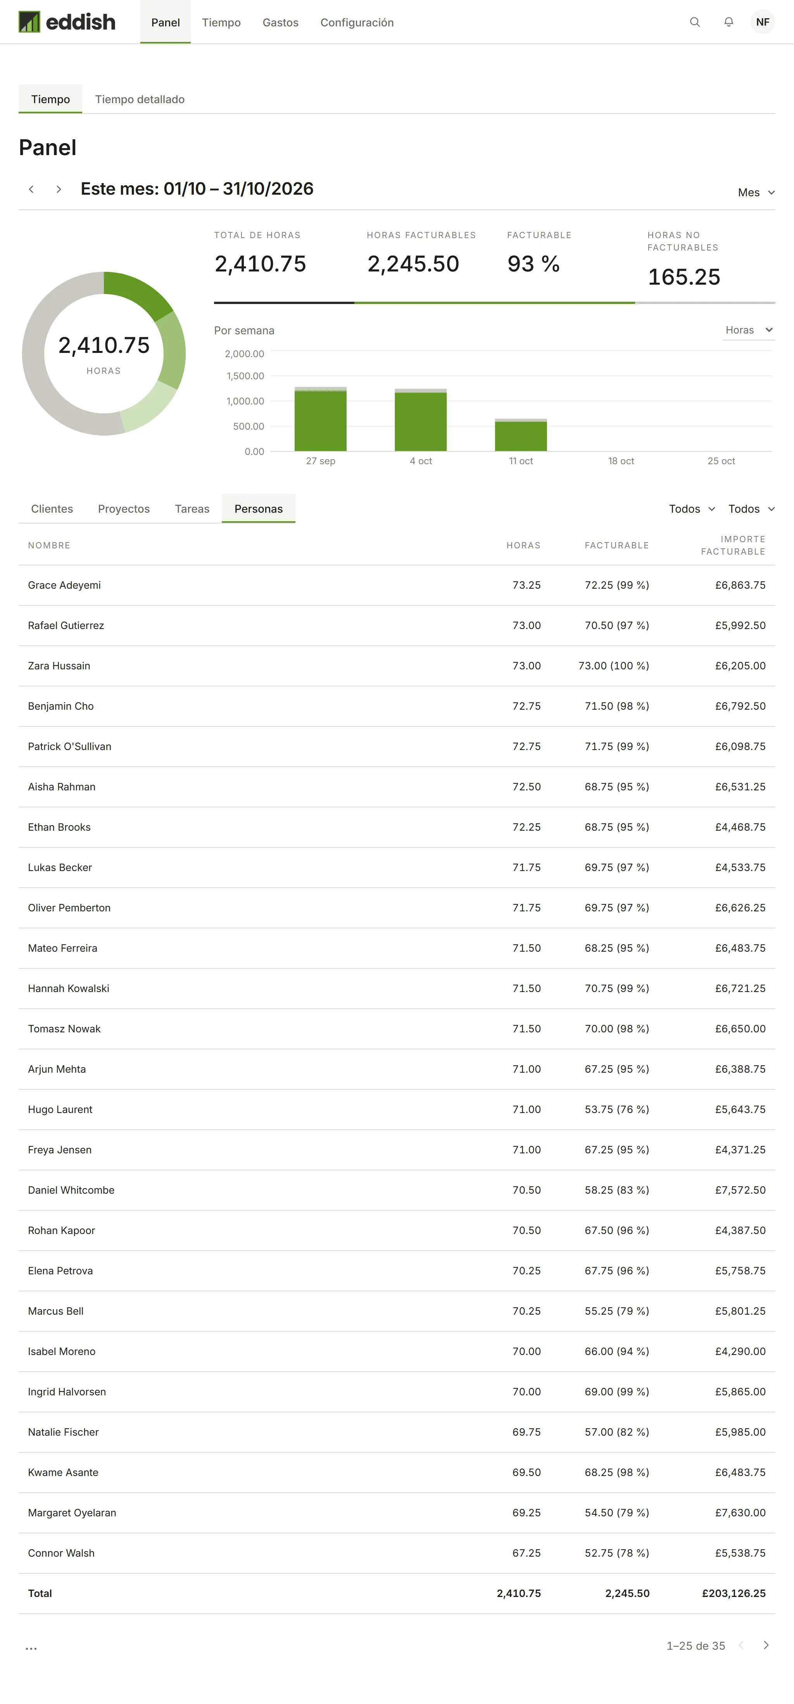Click the 4 oct bar

(x=421, y=420)
